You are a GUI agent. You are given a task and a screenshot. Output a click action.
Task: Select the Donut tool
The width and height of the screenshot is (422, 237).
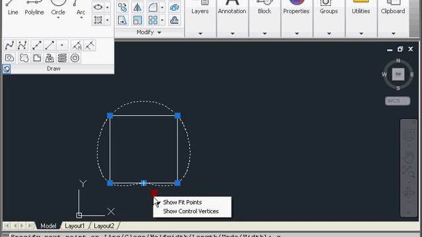coord(75,58)
